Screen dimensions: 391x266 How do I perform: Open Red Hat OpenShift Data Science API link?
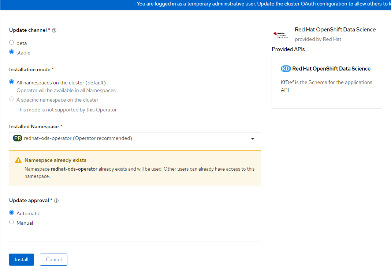click(x=331, y=69)
